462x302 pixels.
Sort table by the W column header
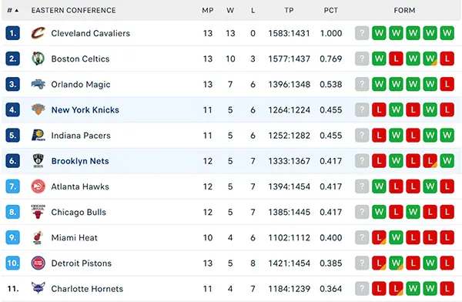tap(230, 10)
